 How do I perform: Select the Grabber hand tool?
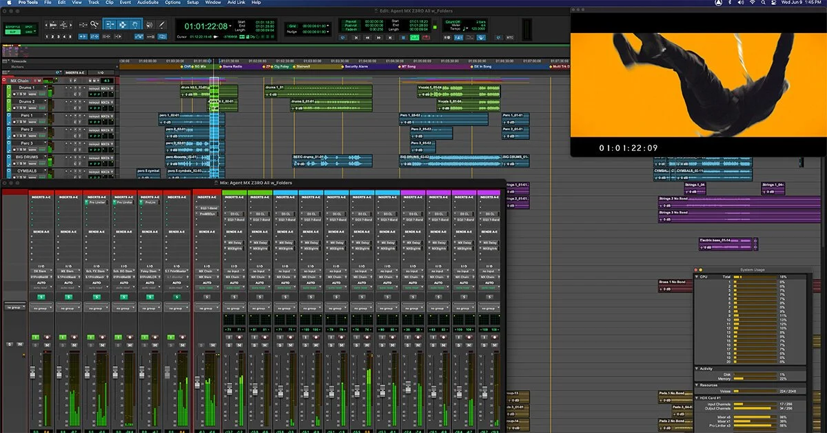(x=136, y=25)
